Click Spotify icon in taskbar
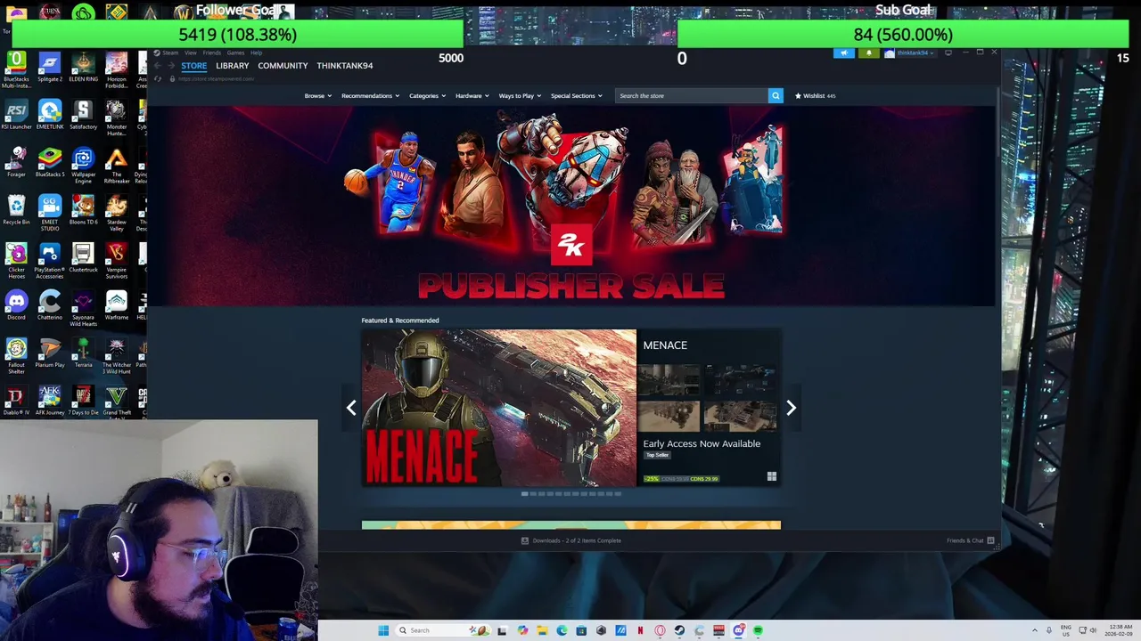The image size is (1141, 641). coord(758,630)
